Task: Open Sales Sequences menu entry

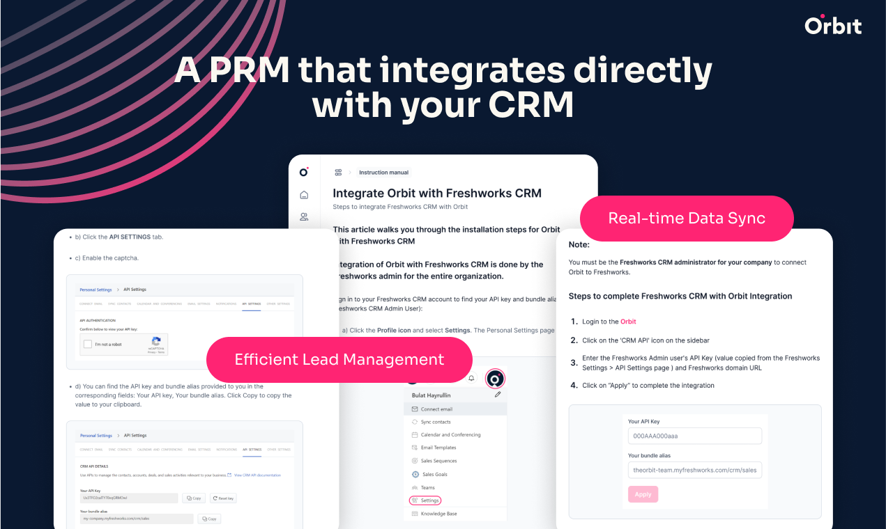Action: pos(455,461)
